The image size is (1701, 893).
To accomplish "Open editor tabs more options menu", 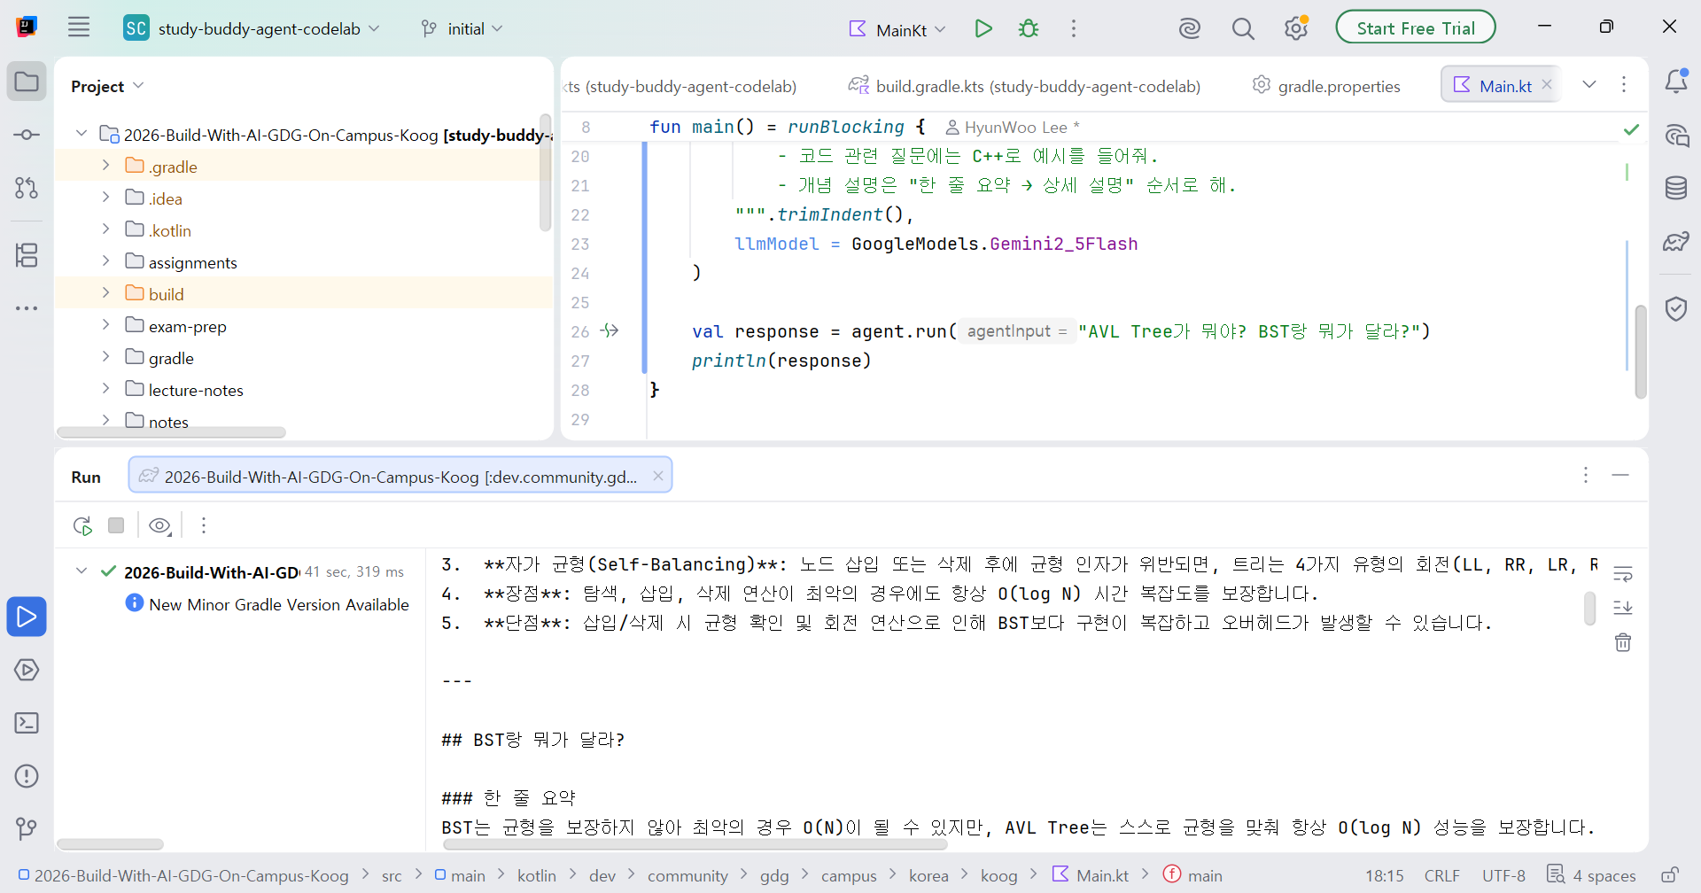I will point(1624,85).
